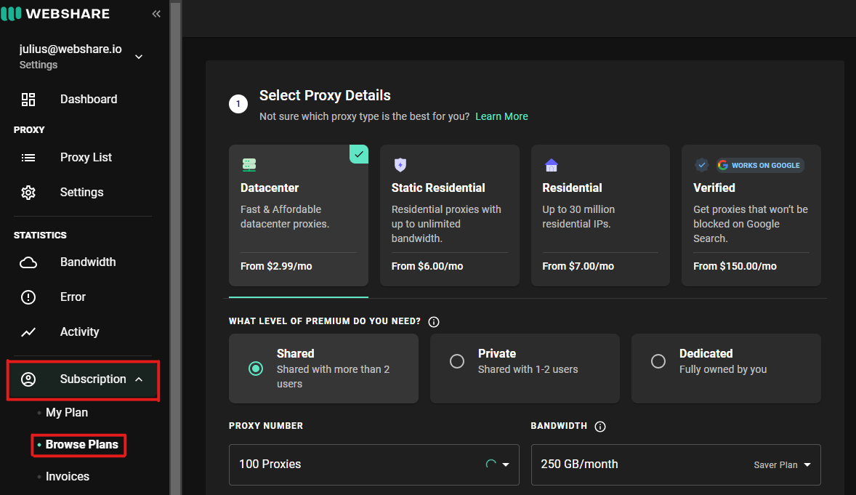Click the Proxy List lines icon
Image resolution: width=856 pixels, height=495 pixels.
pos(28,158)
